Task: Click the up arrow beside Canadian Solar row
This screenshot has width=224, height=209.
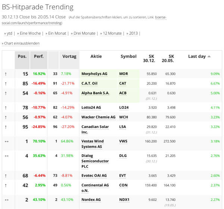Action: click(6, 127)
